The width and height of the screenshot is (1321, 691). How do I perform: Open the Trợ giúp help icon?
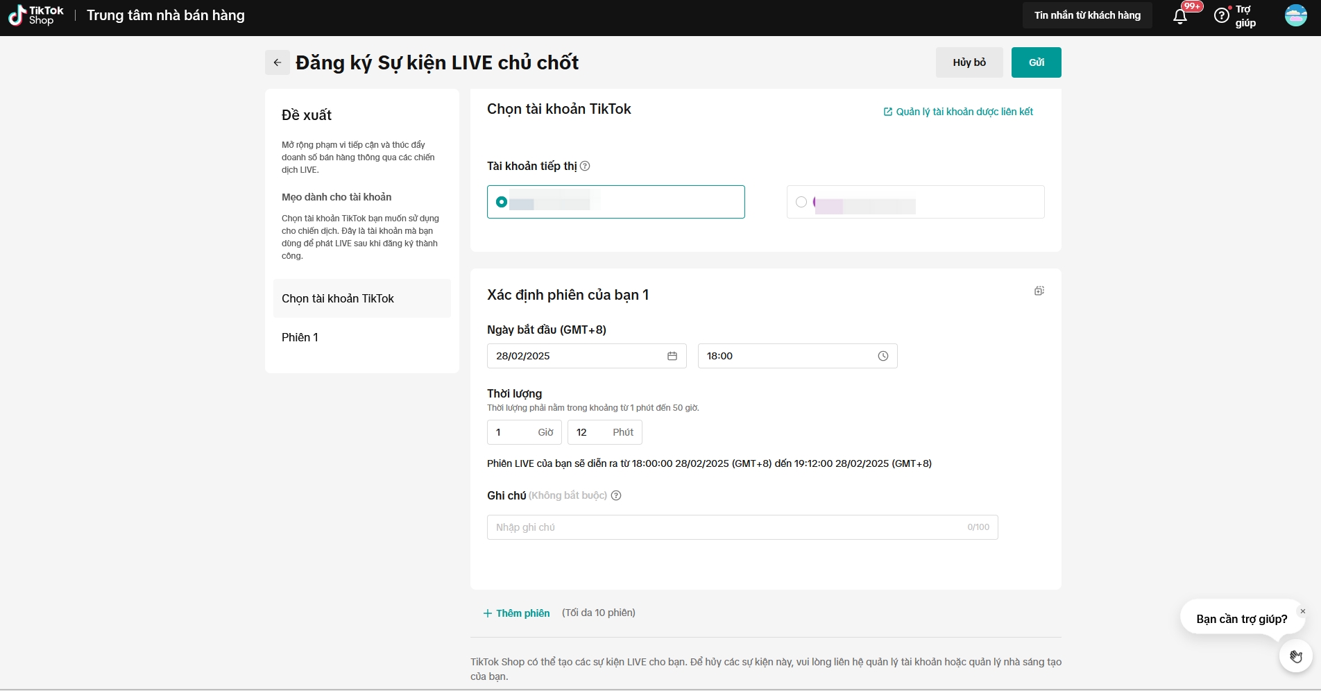(x=1222, y=15)
